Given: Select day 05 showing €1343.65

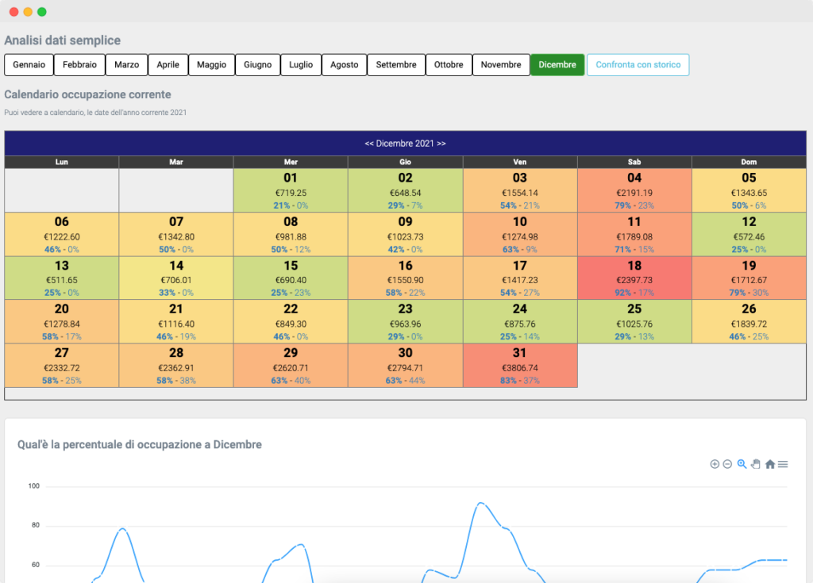Looking at the screenshot, I should coord(749,190).
